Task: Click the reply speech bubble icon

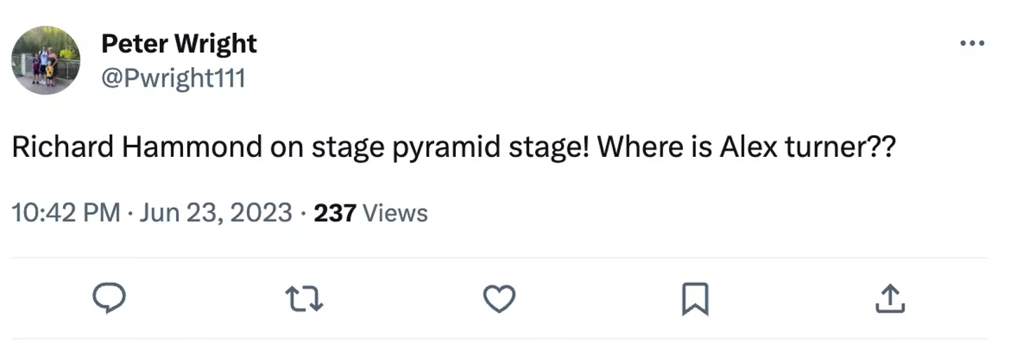Action: pos(109,299)
